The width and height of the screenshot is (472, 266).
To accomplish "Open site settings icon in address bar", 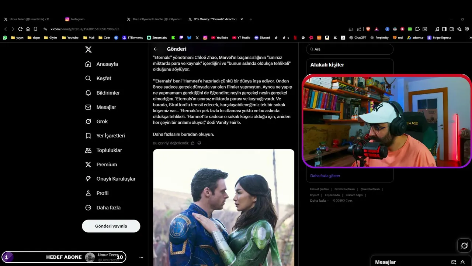I will tap(45, 29).
